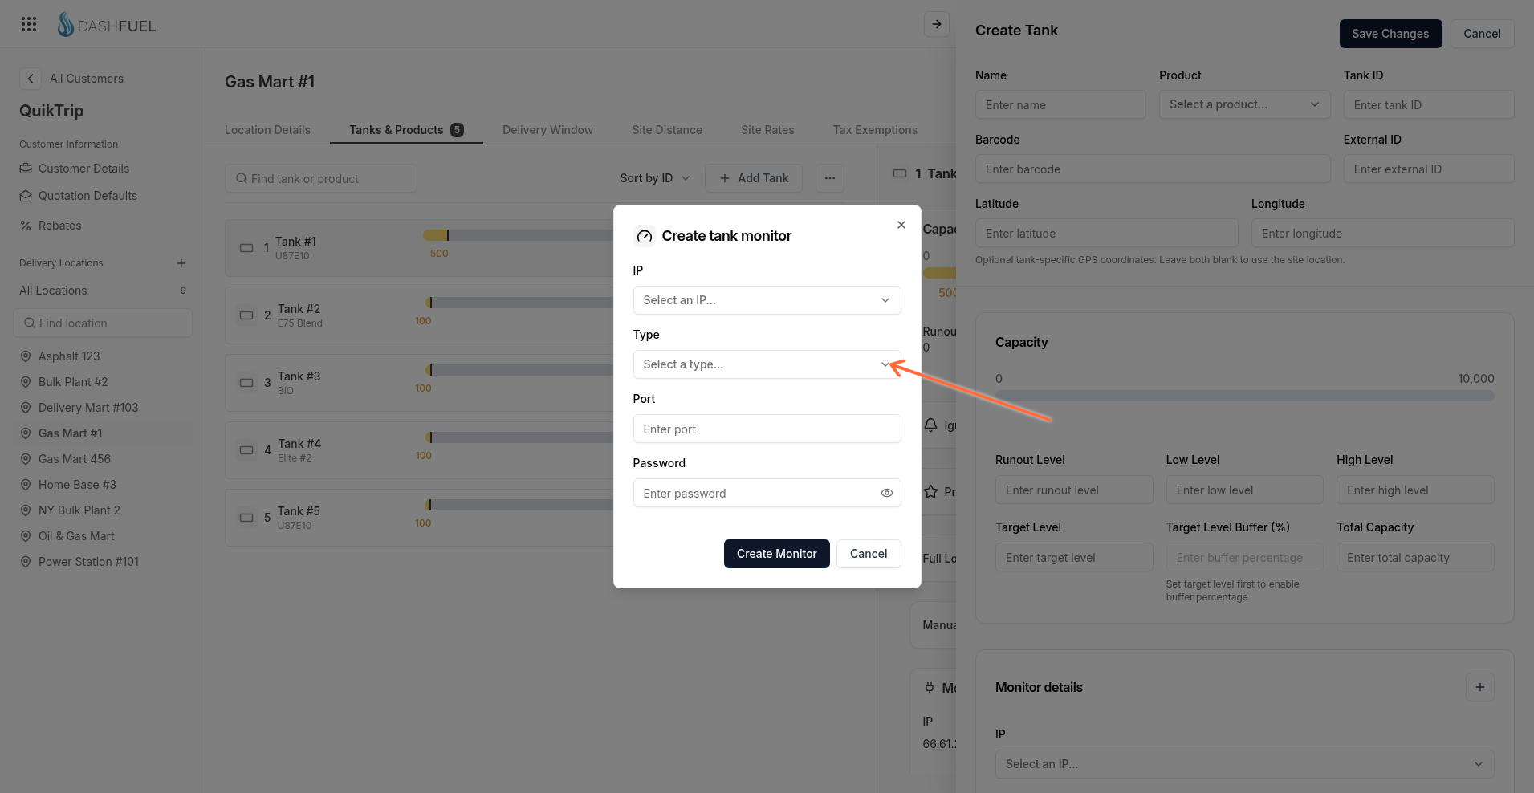
Task: Toggle password visibility eye icon
Action: point(887,493)
